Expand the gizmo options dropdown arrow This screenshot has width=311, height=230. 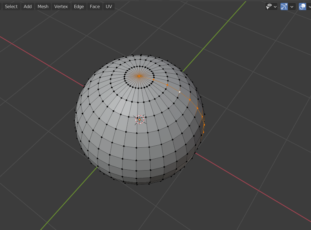coord(292,7)
